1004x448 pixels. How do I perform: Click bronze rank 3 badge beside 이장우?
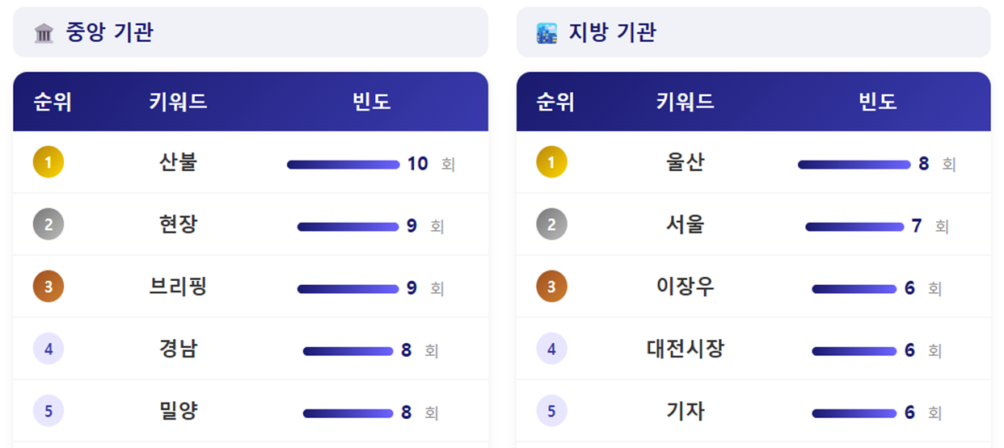click(551, 287)
